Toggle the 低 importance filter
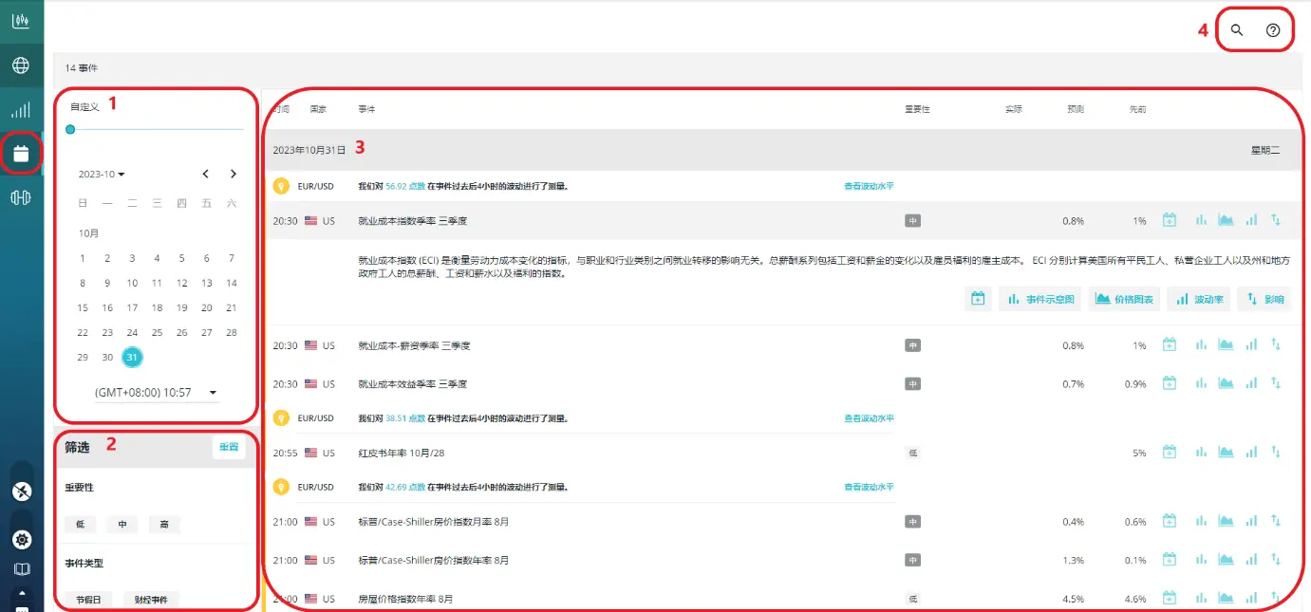 pyautogui.click(x=80, y=524)
